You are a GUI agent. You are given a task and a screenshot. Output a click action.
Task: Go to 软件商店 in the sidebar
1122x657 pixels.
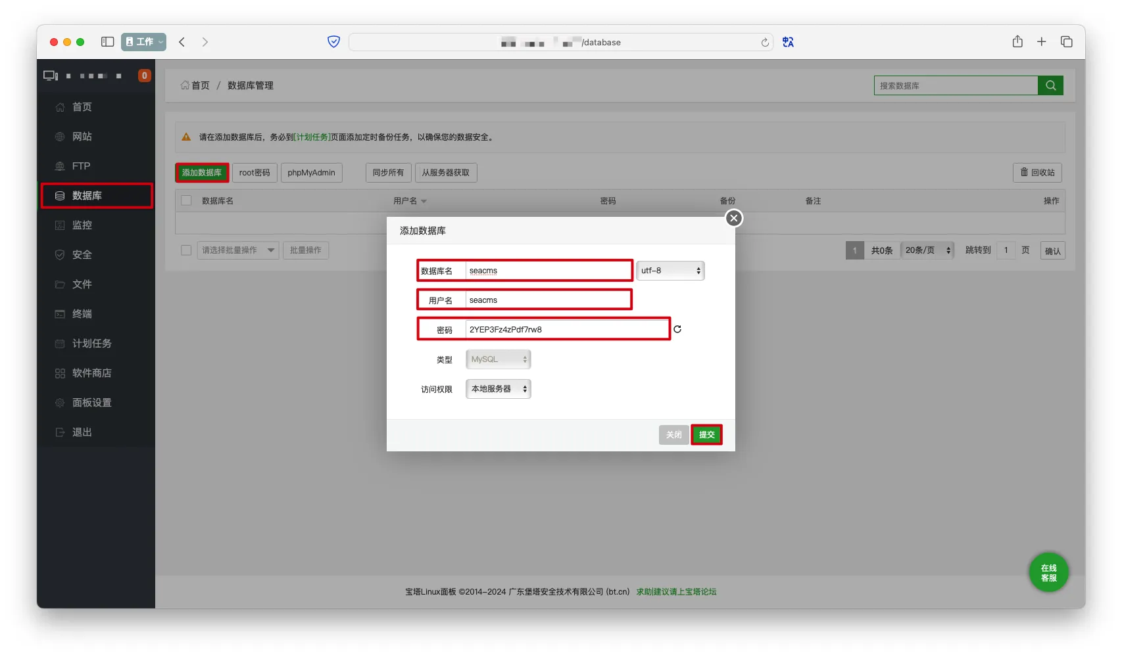91,373
